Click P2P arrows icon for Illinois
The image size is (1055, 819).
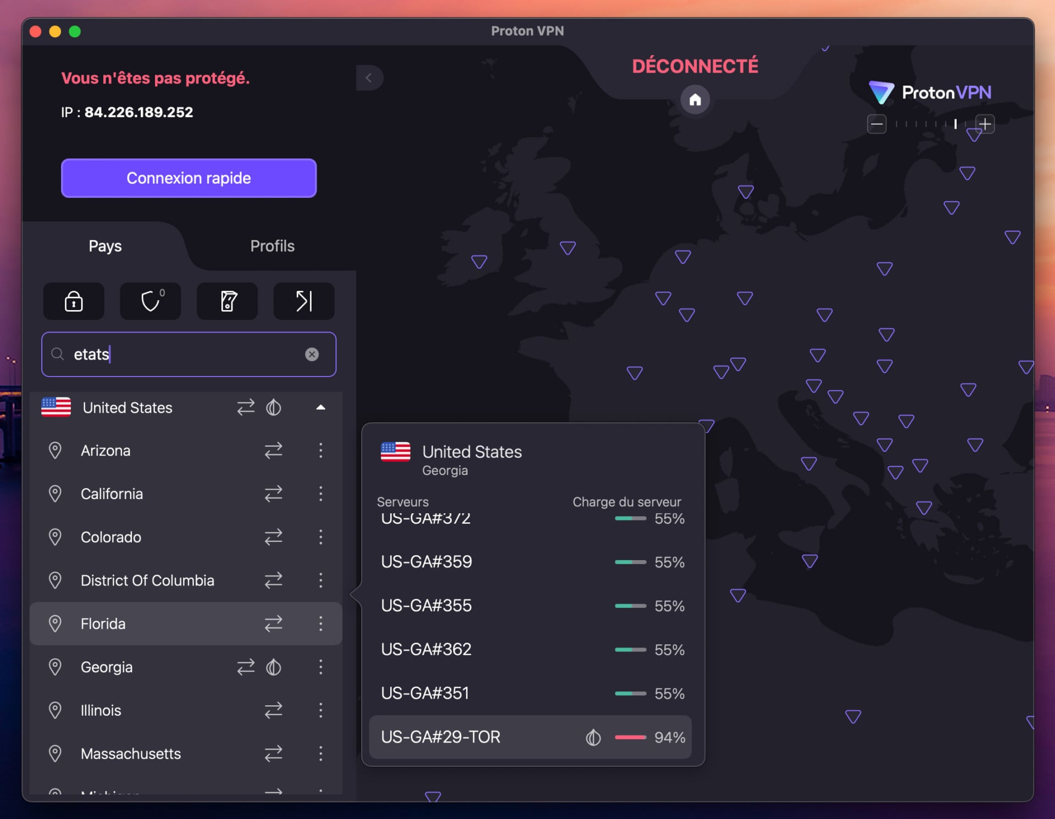(x=273, y=710)
